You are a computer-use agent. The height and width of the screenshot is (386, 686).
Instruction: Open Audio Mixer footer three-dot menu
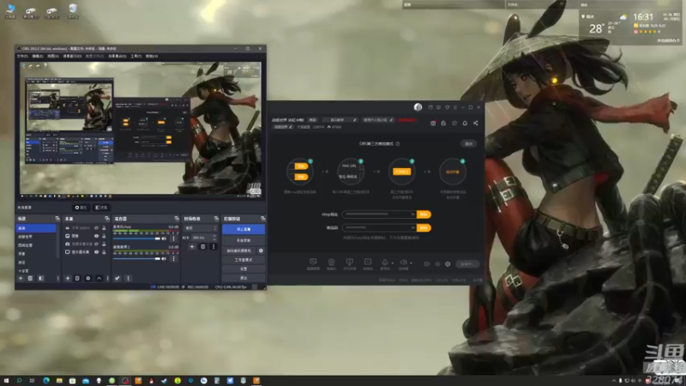128,278
